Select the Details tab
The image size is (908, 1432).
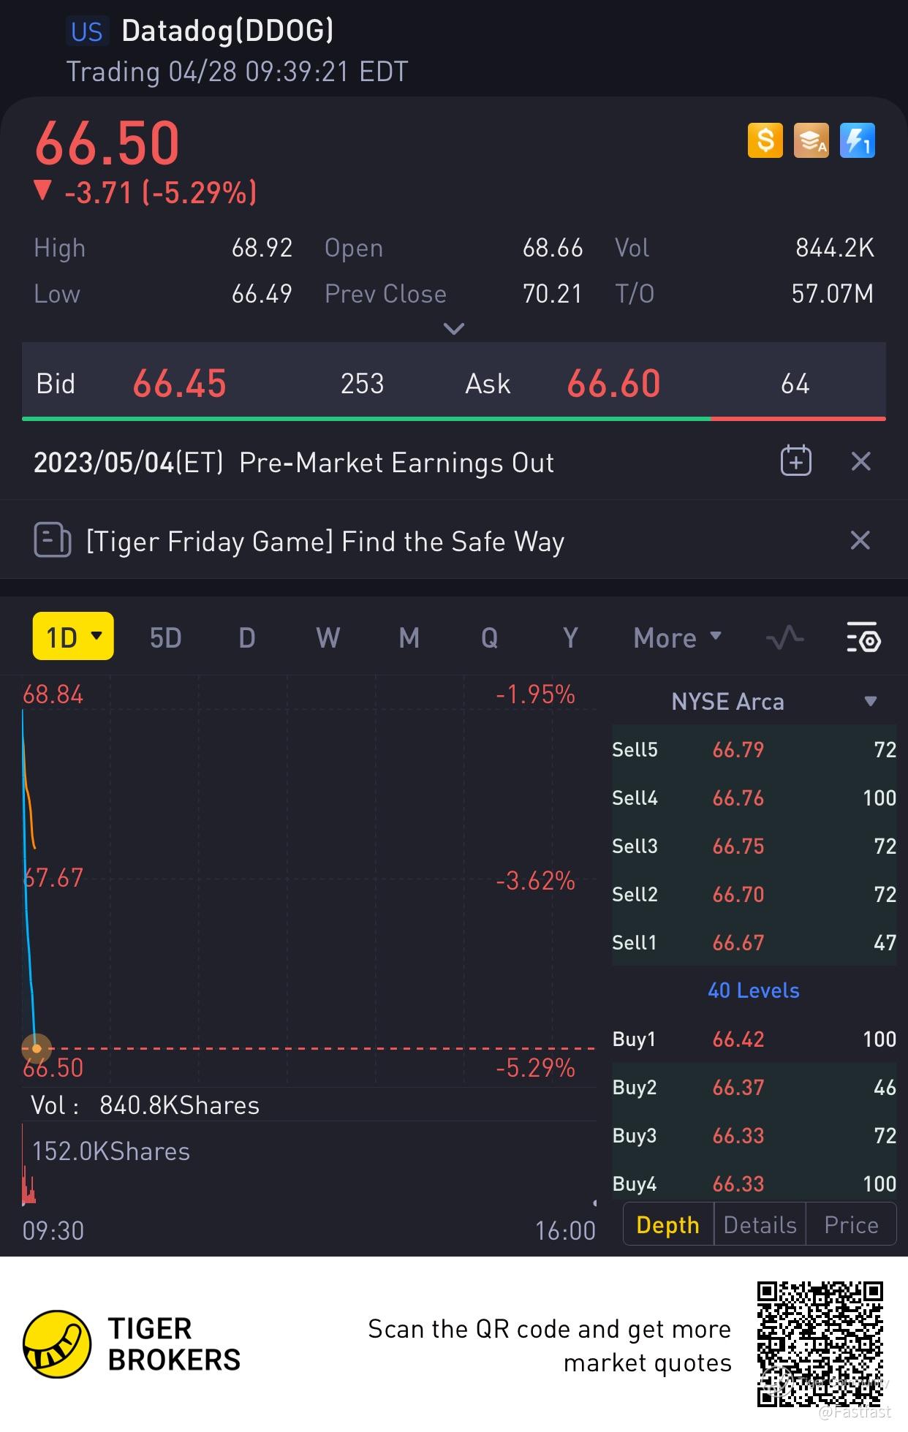pos(760,1224)
